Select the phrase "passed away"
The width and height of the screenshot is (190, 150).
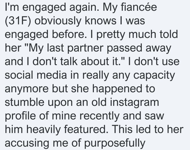click(x=139, y=49)
